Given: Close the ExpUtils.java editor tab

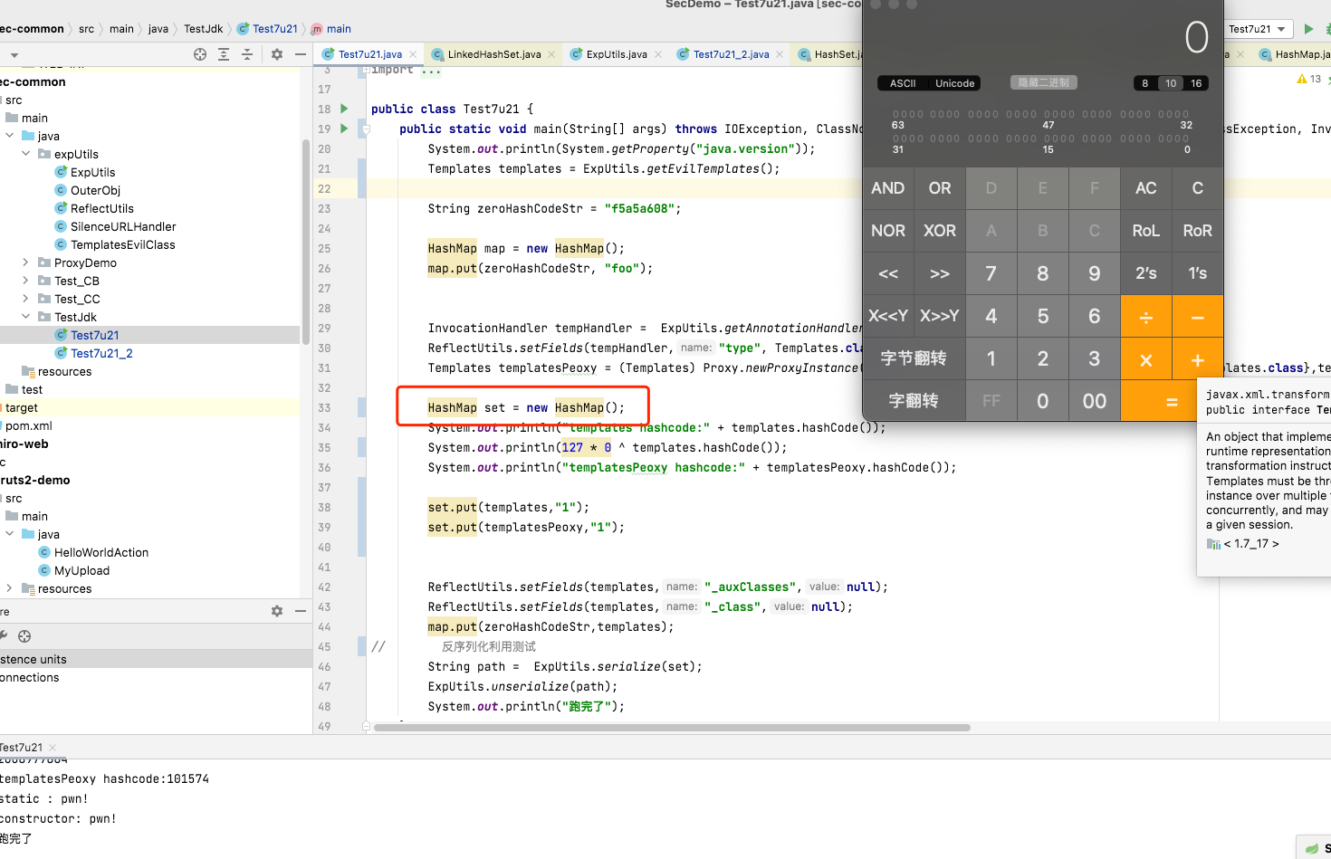Looking at the screenshot, I should pyautogui.click(x=658, y=54).
